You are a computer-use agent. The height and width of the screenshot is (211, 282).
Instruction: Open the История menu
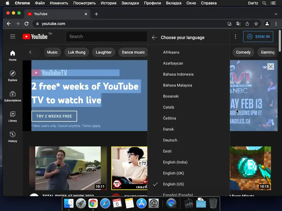[x=109, y=3]
